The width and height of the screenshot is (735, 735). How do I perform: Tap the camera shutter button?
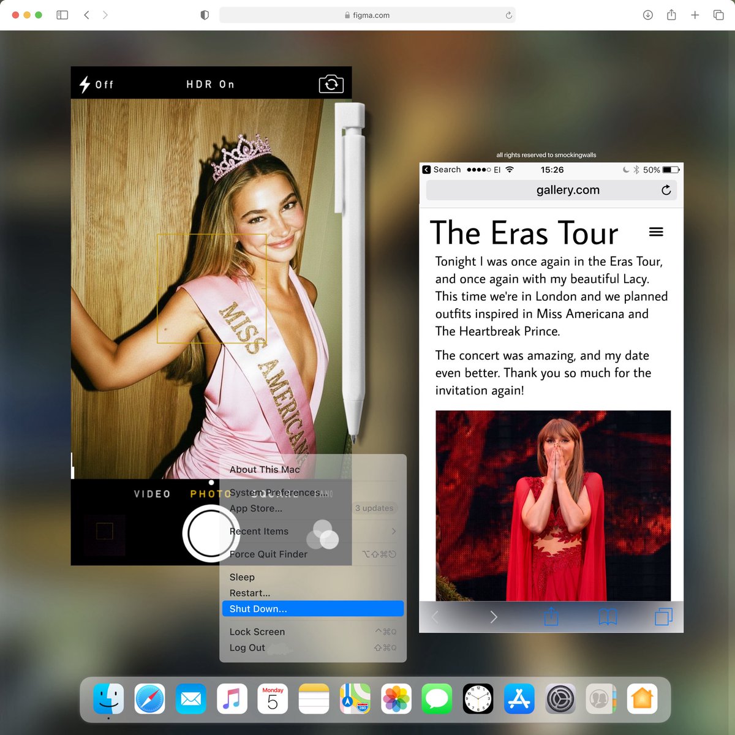[x=210, y=533]
